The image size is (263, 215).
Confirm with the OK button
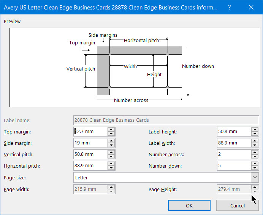click(189, 206)
